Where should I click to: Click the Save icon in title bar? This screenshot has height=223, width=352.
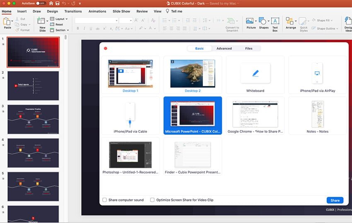tap(57, 3)
